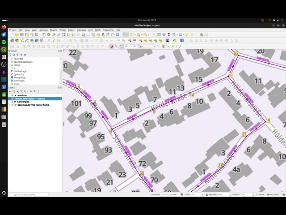Image resolution: width=286 pixels, height=215 pixels.
Task: Open Thunderbird from the Ubuntu dock
Action: 4,34
